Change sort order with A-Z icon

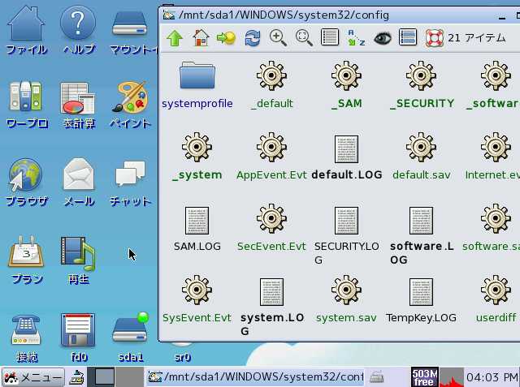(356, 37)
